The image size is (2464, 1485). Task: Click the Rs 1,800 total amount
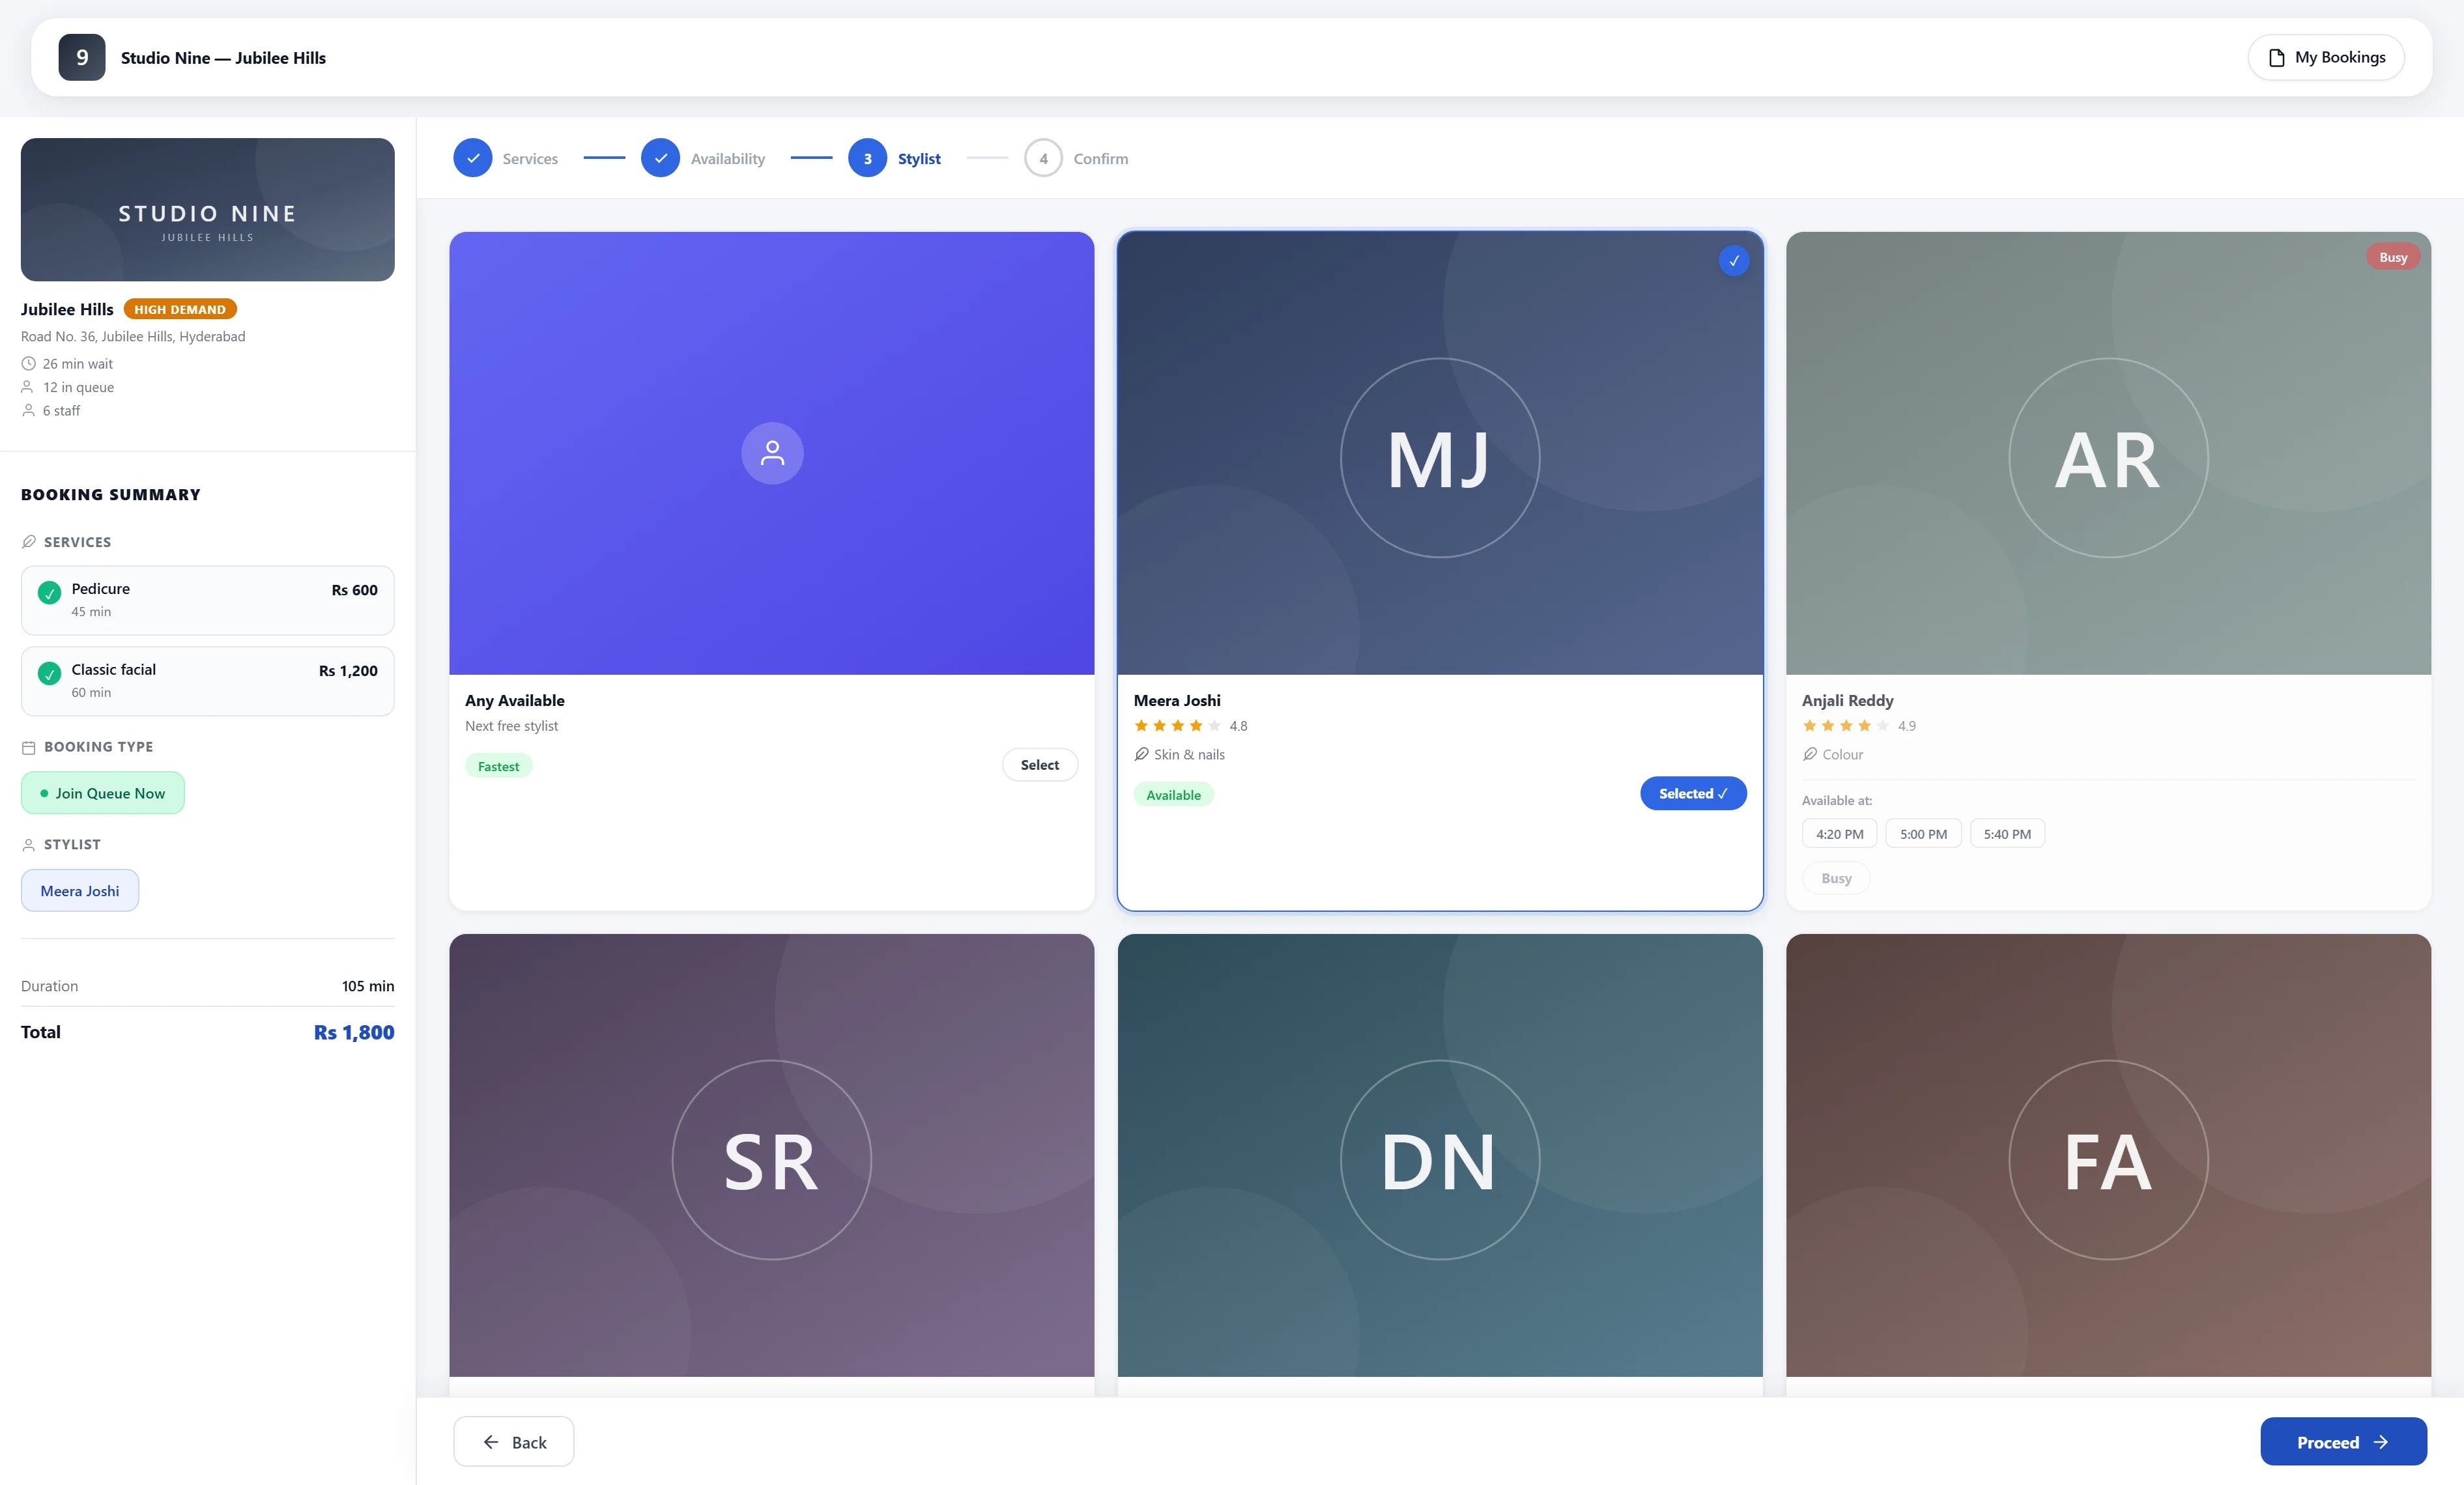pos(354,1032)
